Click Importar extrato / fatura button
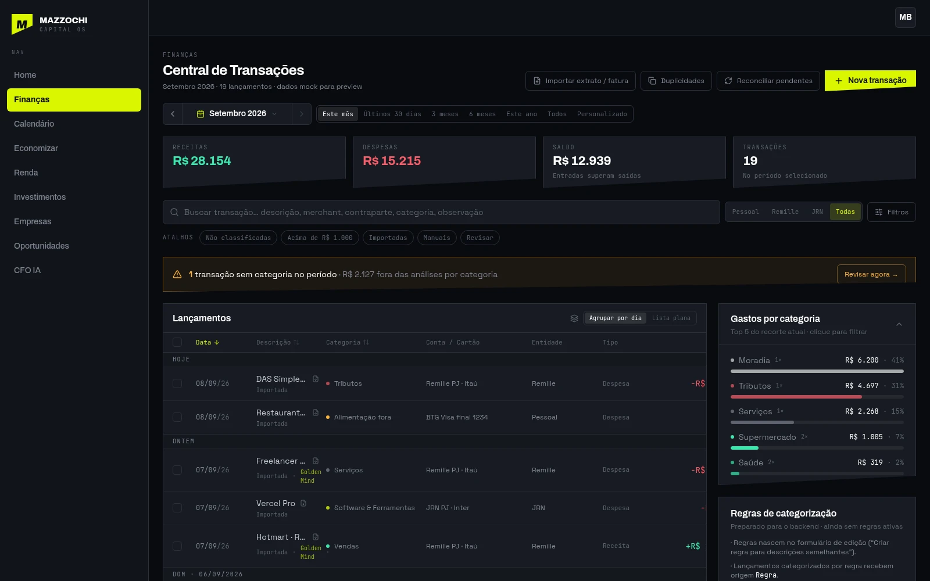The image size is (930, 581). click(581, 81)
